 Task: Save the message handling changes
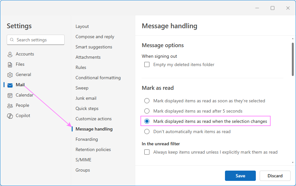240,176
